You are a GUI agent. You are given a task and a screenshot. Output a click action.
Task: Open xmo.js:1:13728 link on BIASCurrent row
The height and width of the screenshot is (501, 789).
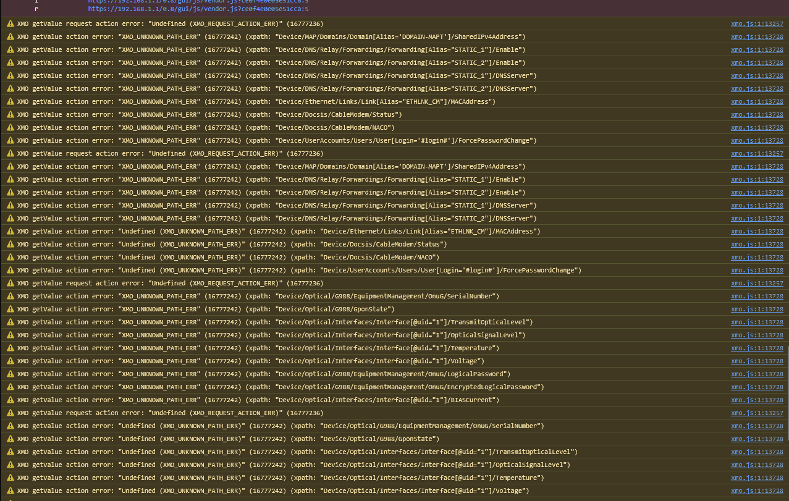point(757,400)
